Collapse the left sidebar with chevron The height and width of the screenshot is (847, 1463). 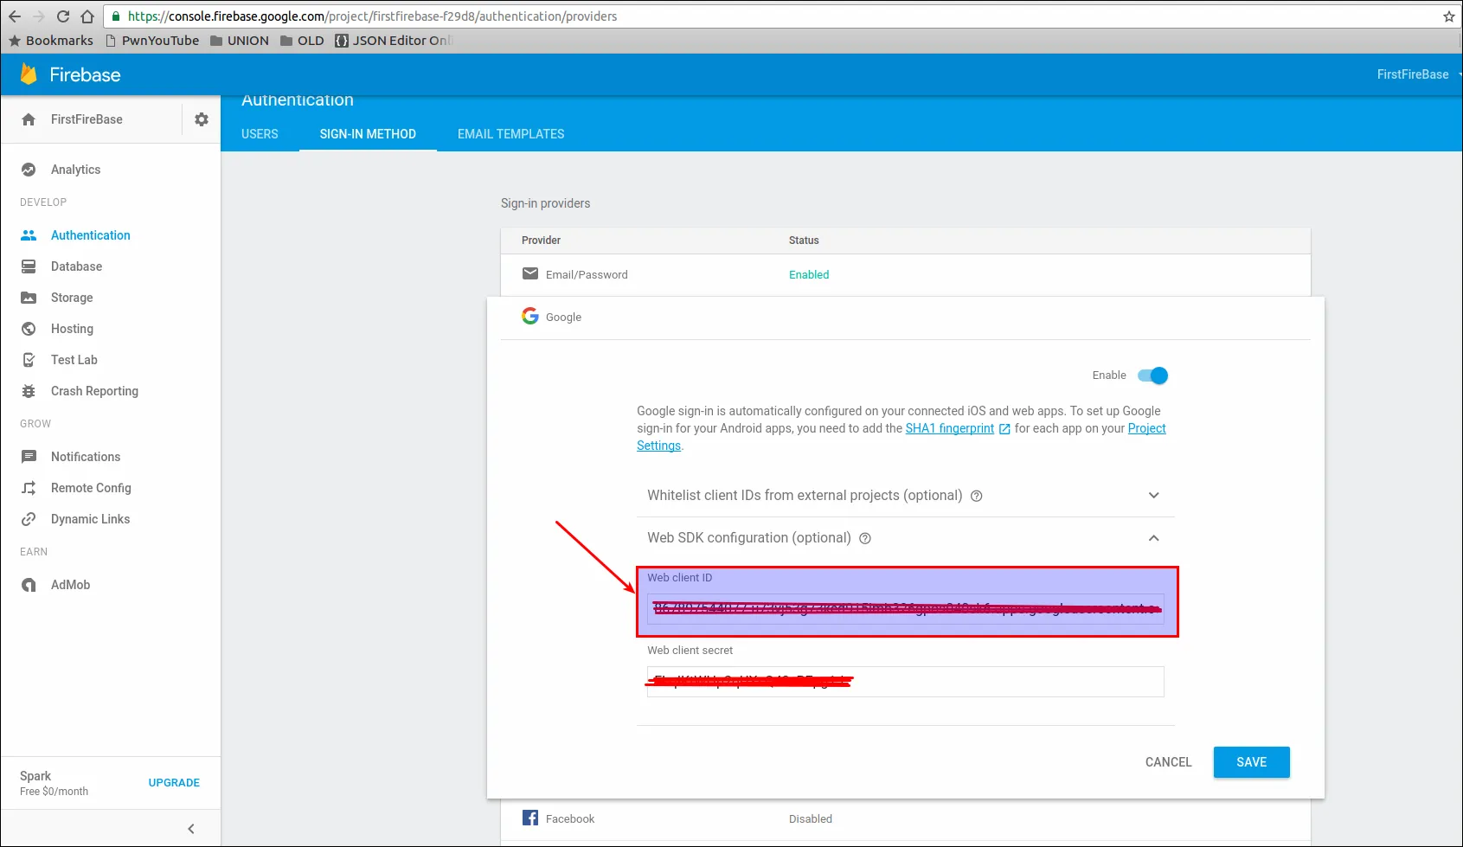pyautogui.click(x=191, y=829)
